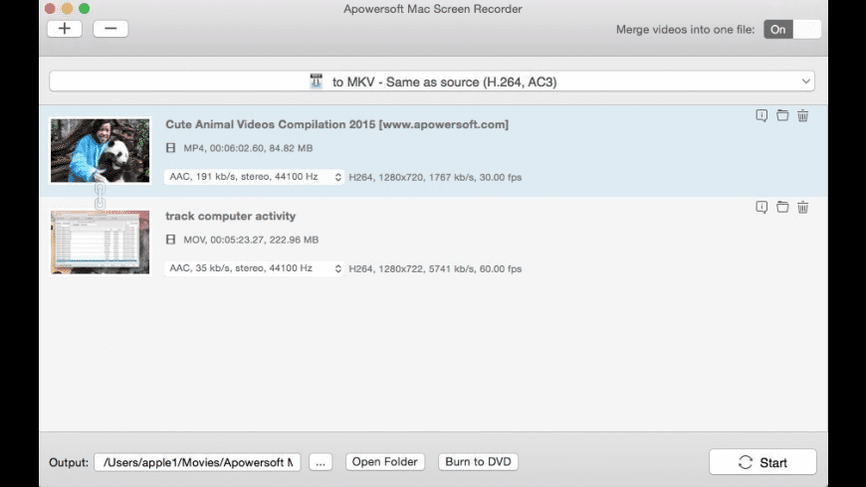Screen dimensions: 866x487
Task: Delete track computer activity item
Action: tap(803, 207)
